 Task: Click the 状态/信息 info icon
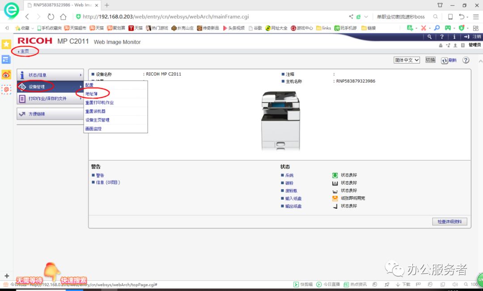click(x=22, y=75)
